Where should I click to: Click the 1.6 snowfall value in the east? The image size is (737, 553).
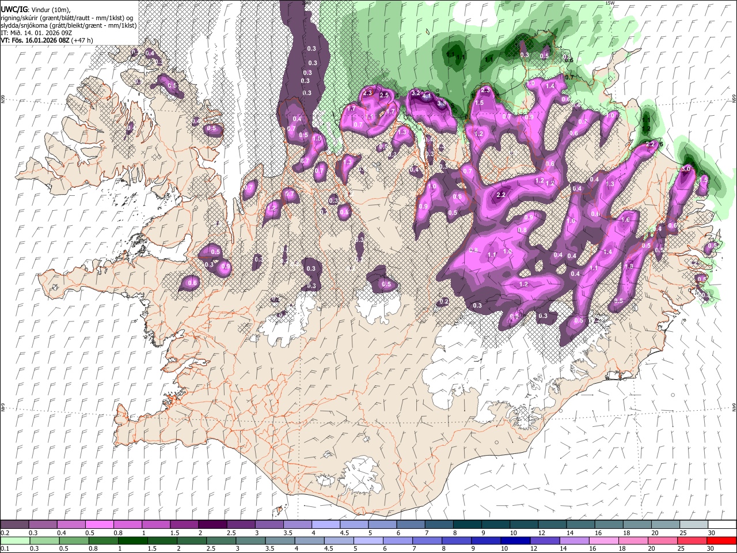[x=625, y=219]
